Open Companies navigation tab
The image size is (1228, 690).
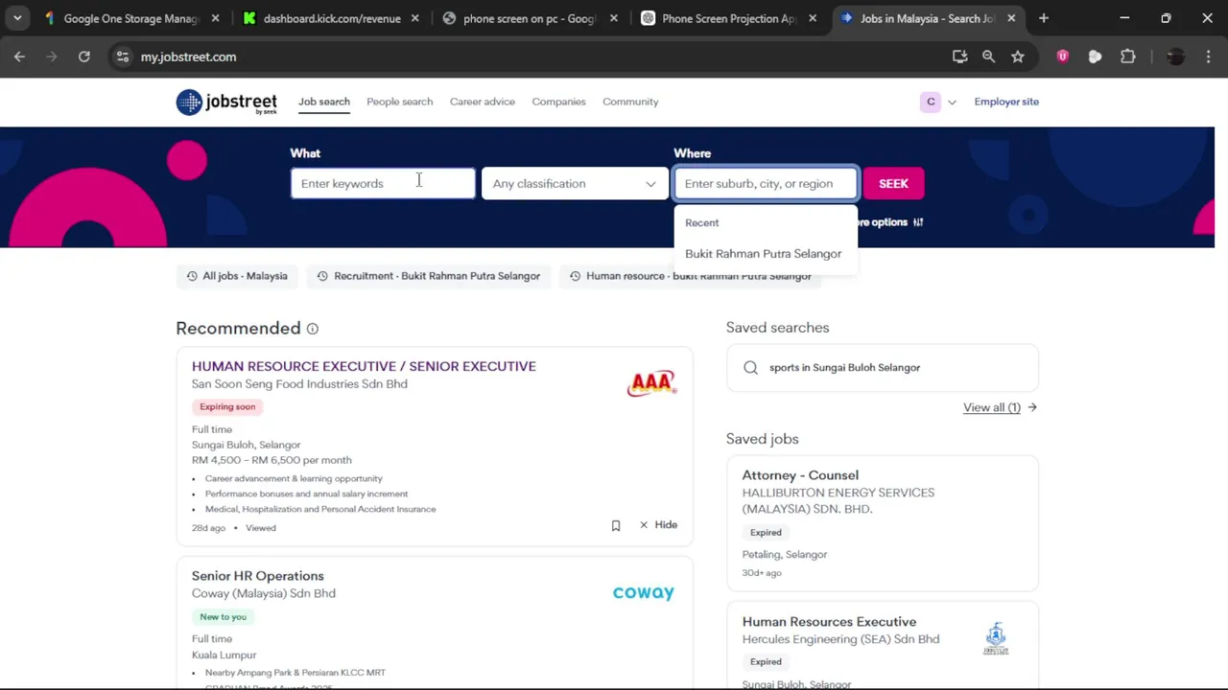point(558,102)
